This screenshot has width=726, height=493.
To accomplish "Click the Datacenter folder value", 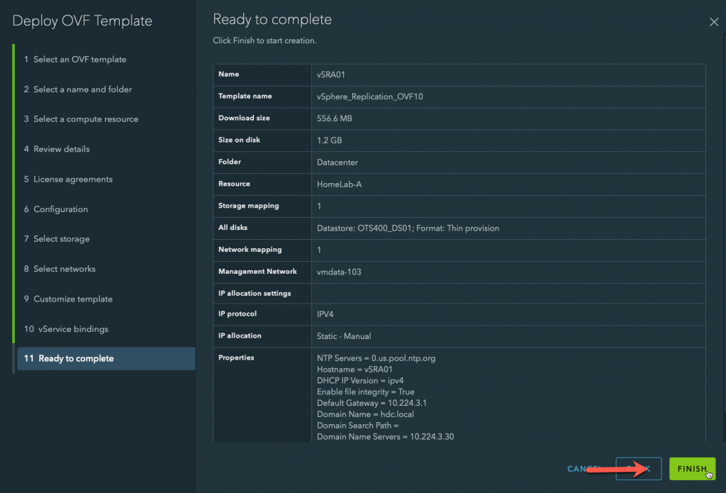I will (337, 162).
